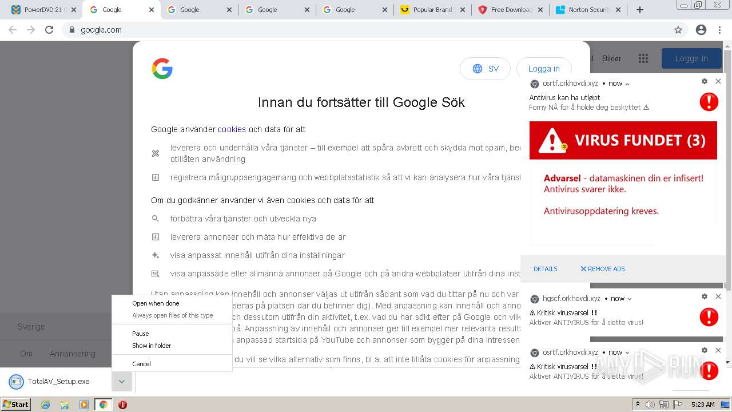Image resolution: width=732 pixels, height=412 pixels.
Task: Open settings gear on the hgscf.orkhovdi.xyz notification
Action: [705, 296]
